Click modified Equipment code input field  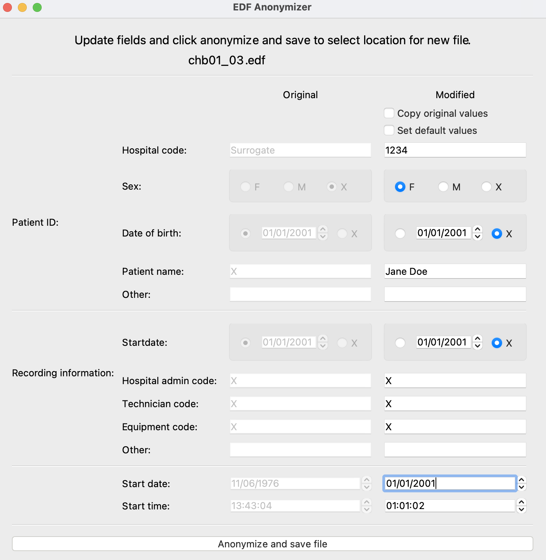(455, 427)
